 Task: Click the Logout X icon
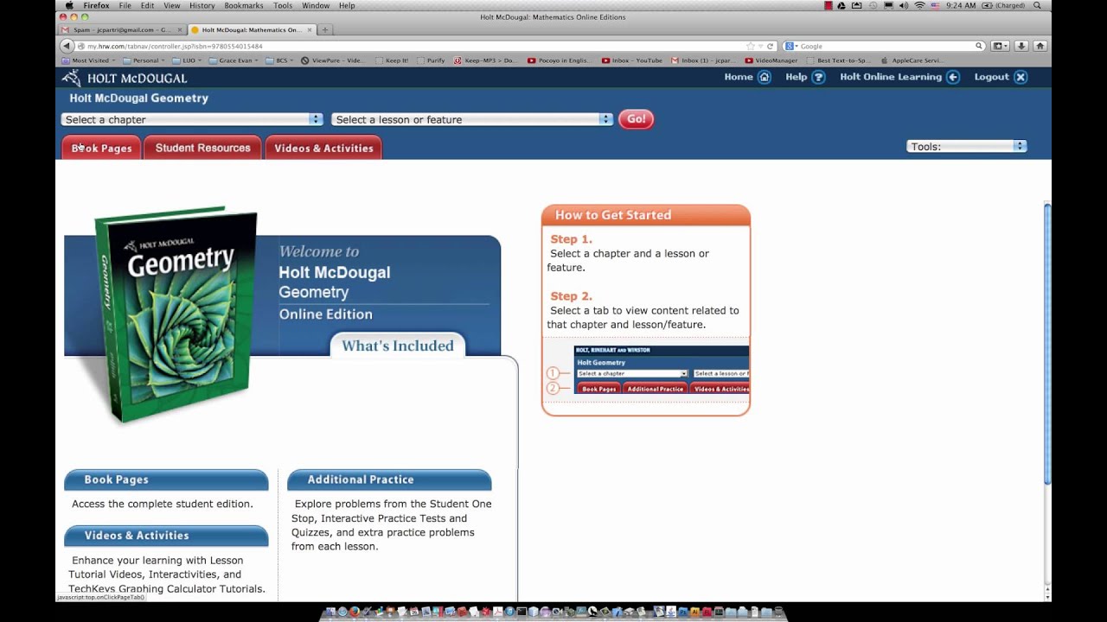1021,77
